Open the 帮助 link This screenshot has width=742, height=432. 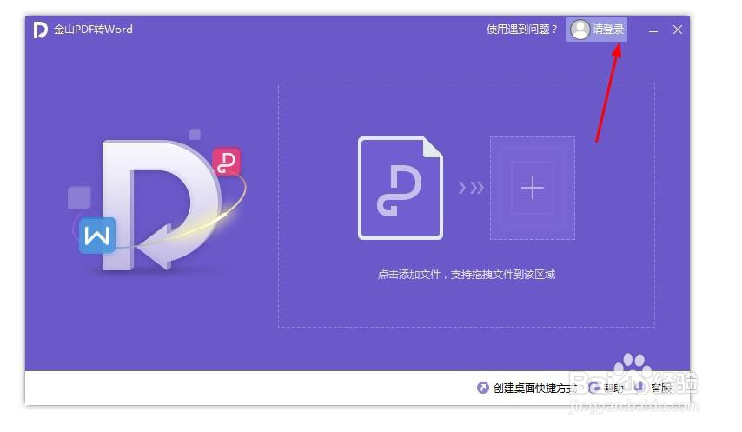(x=613, y=389)
